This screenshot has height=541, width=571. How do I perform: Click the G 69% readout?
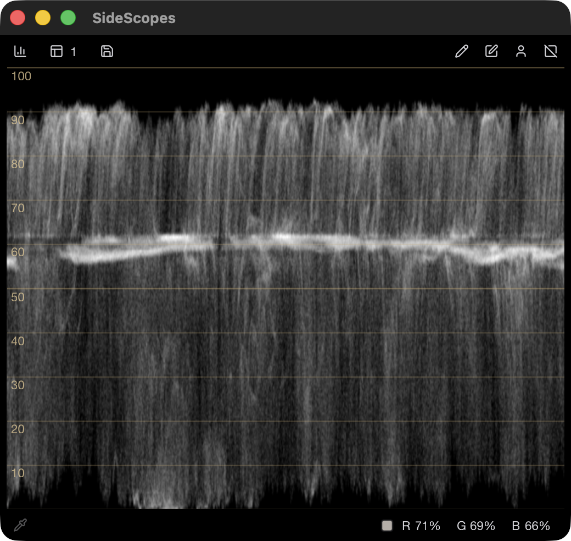pyautogui.click(x=475, y=526)
